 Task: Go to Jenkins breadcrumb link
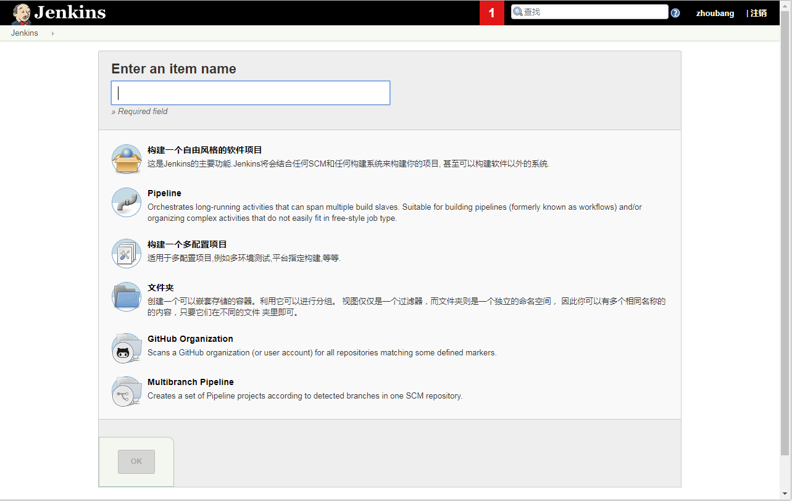(25, 33)
